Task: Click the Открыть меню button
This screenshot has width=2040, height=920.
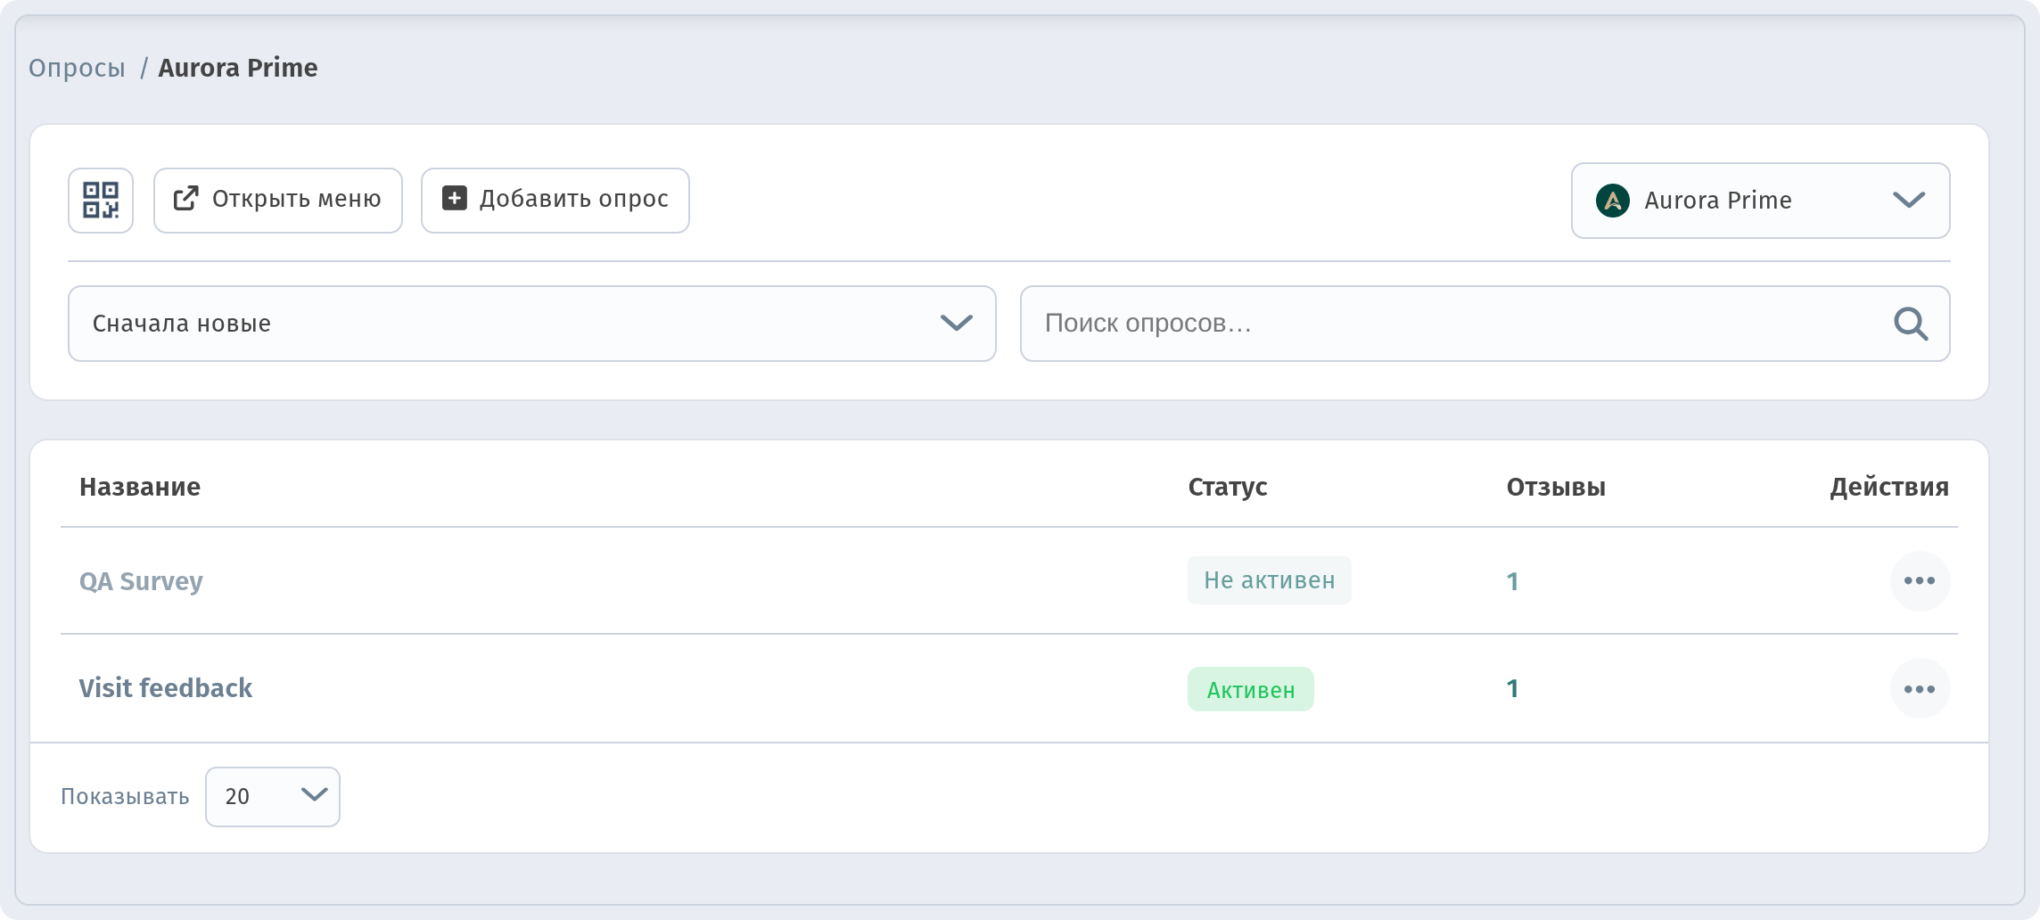Action: click(278, 201)
